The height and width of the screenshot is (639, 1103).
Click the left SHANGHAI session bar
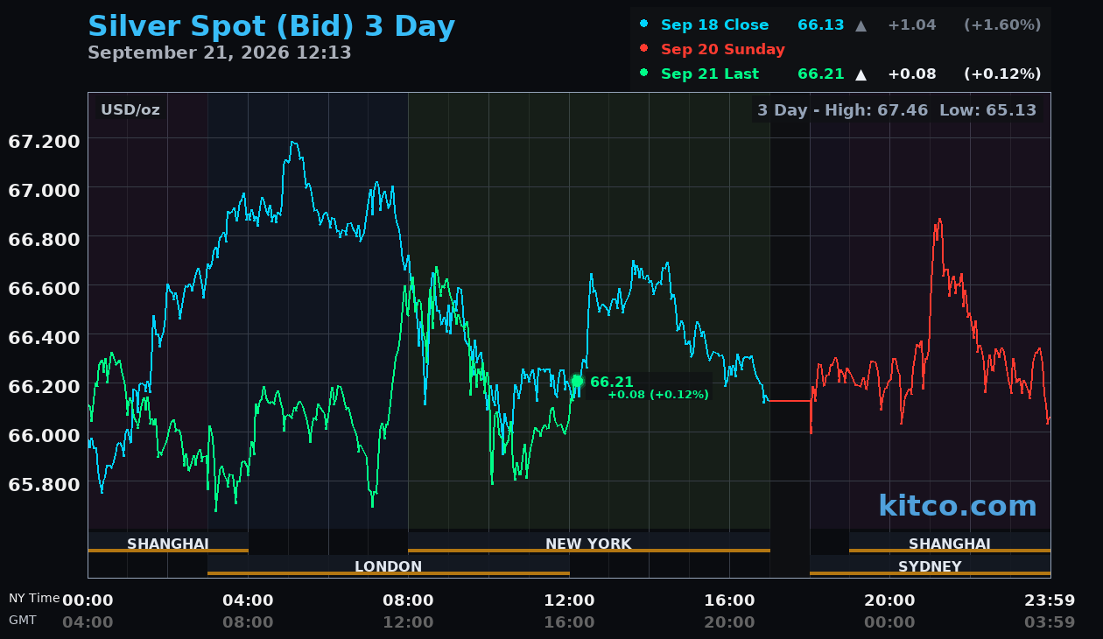pyautogui.click(x=168, y=543)
